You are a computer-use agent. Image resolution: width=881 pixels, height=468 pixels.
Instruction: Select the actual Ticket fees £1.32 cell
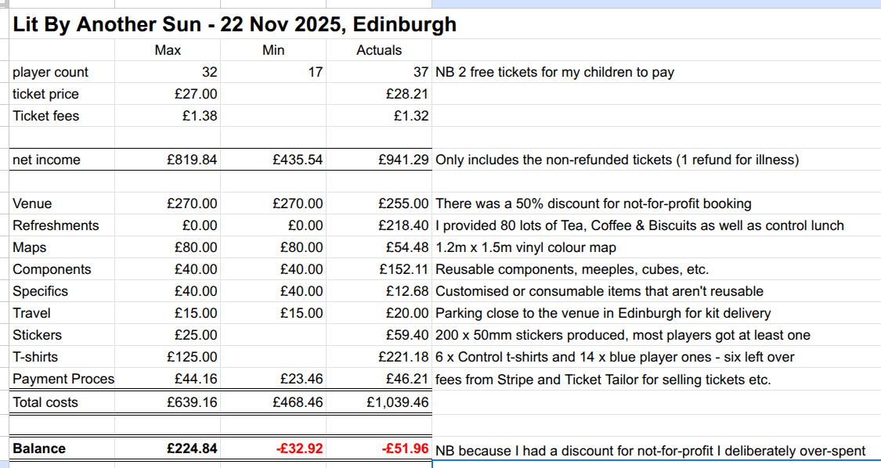(x=410, y=116)
